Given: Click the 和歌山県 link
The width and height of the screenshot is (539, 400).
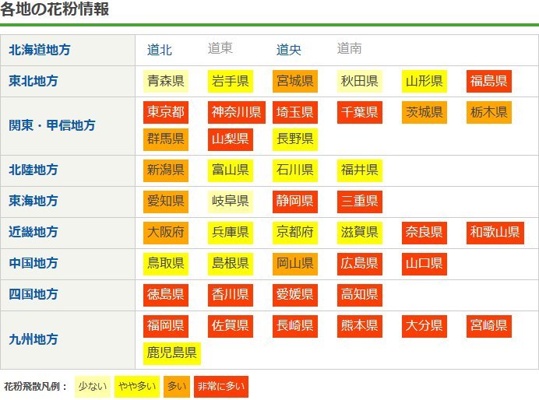Looking at the screenshot, I should click(495, 232).
